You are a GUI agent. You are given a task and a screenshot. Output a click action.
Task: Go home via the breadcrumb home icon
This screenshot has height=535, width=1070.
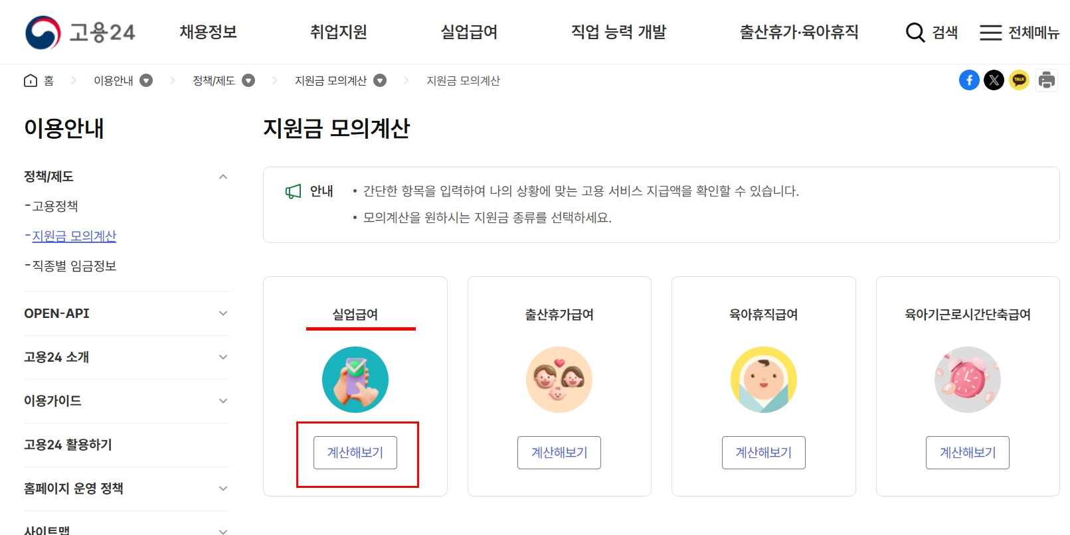(x=30, y=80)
